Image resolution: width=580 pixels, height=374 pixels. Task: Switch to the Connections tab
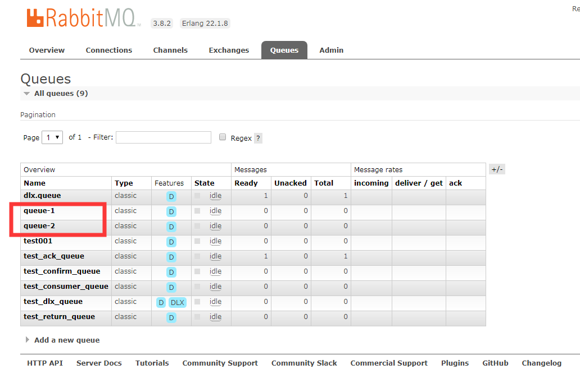click(109, 50)
